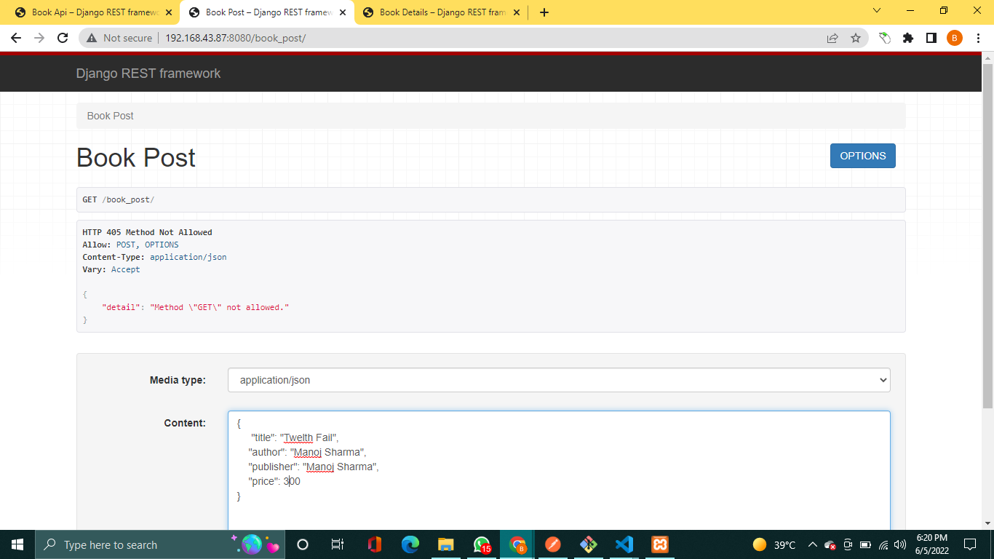
Task: Open Task View in the taskbar
Action: coord(338,544)
